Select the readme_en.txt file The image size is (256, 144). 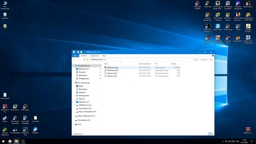[112, 73]
